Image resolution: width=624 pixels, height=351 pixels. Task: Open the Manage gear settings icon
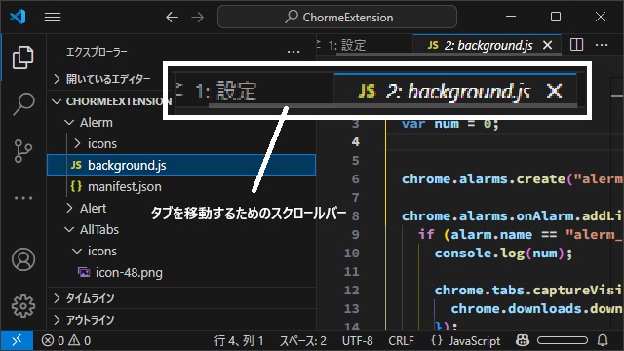tap(23, 306)
